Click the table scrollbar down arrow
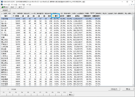 click(133, 85)
